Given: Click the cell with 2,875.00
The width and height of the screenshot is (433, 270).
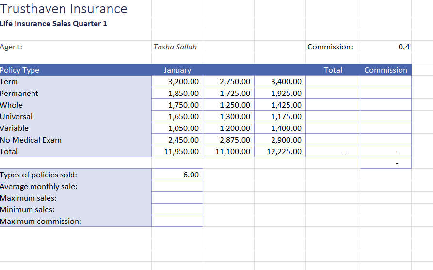Looking at the screenshot, I should point(228,140).
